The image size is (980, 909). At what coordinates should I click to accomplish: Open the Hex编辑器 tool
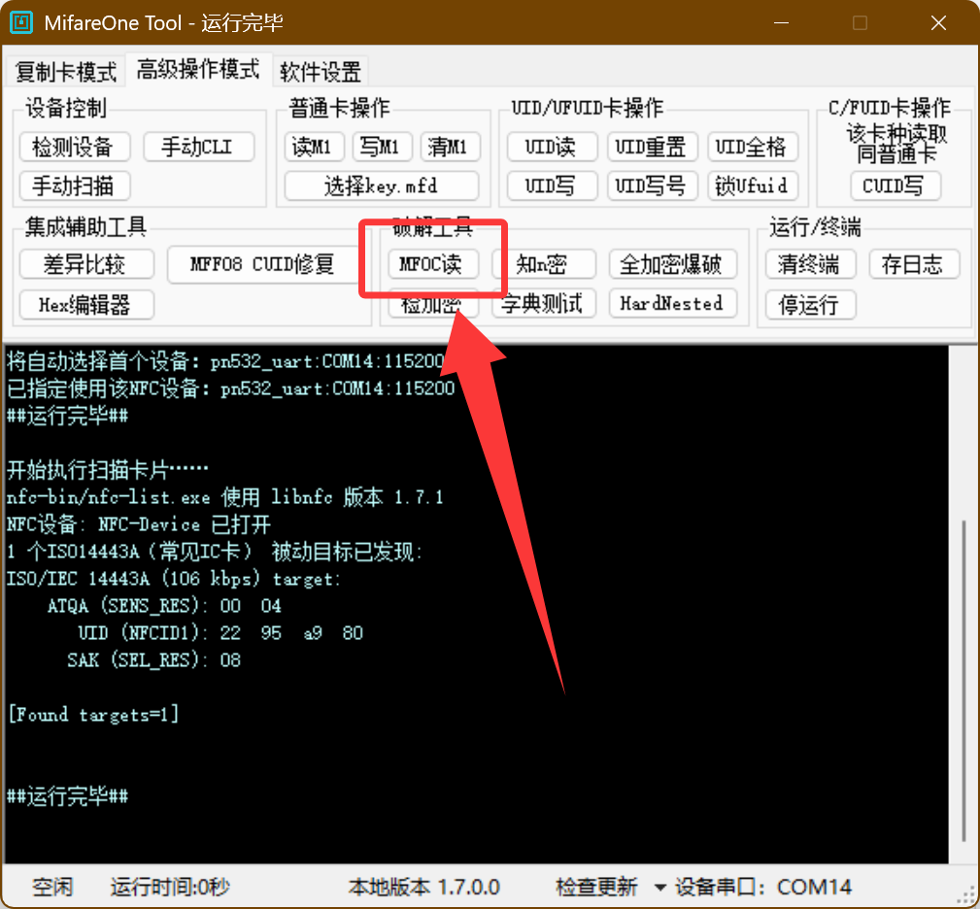point(85,304)
